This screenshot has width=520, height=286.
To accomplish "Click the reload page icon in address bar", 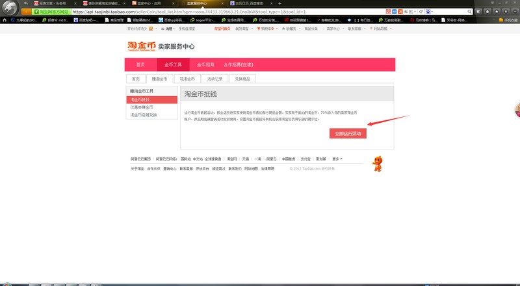I will (421, 12).
